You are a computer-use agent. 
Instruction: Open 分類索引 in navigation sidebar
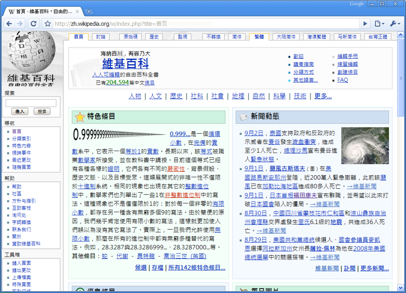pos(21,139)
